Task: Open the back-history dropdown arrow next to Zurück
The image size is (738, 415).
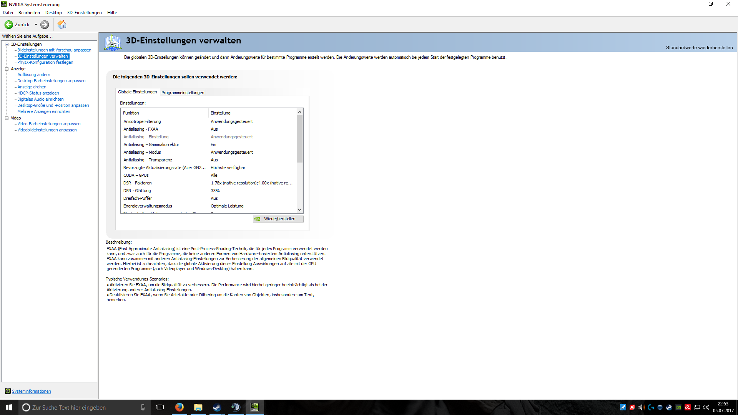Action: pyautogui.click(x=36, y=25)
